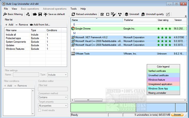This screenshot has width=189, height=118.
Task: Open the View menu
Action: click(x=14, y=9)
